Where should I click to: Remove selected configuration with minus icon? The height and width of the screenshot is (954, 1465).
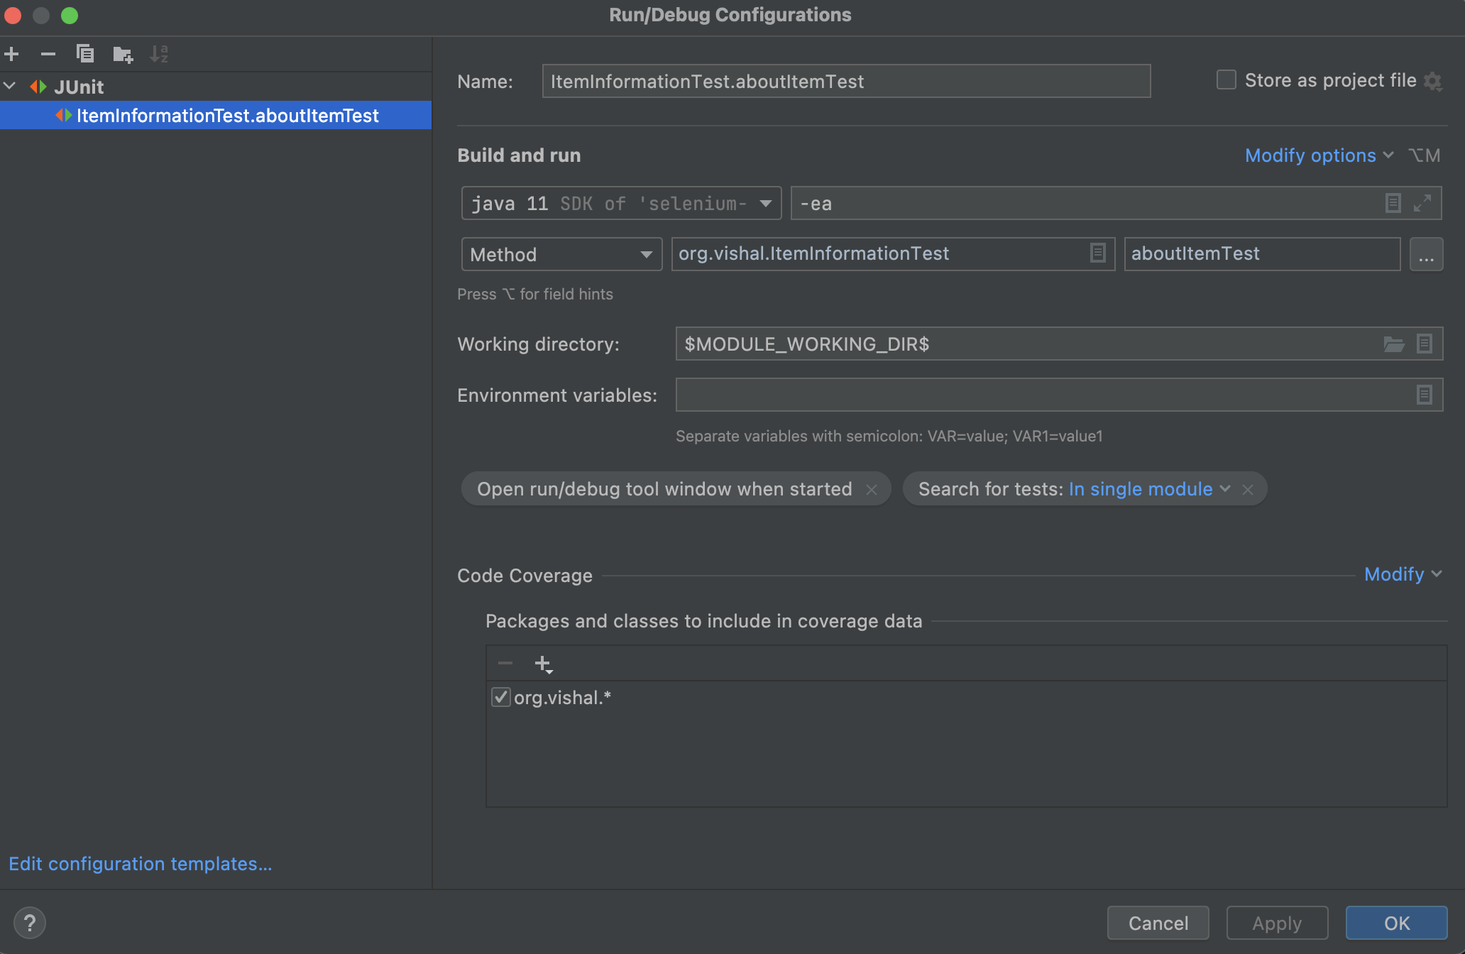[x=48, y=54]
